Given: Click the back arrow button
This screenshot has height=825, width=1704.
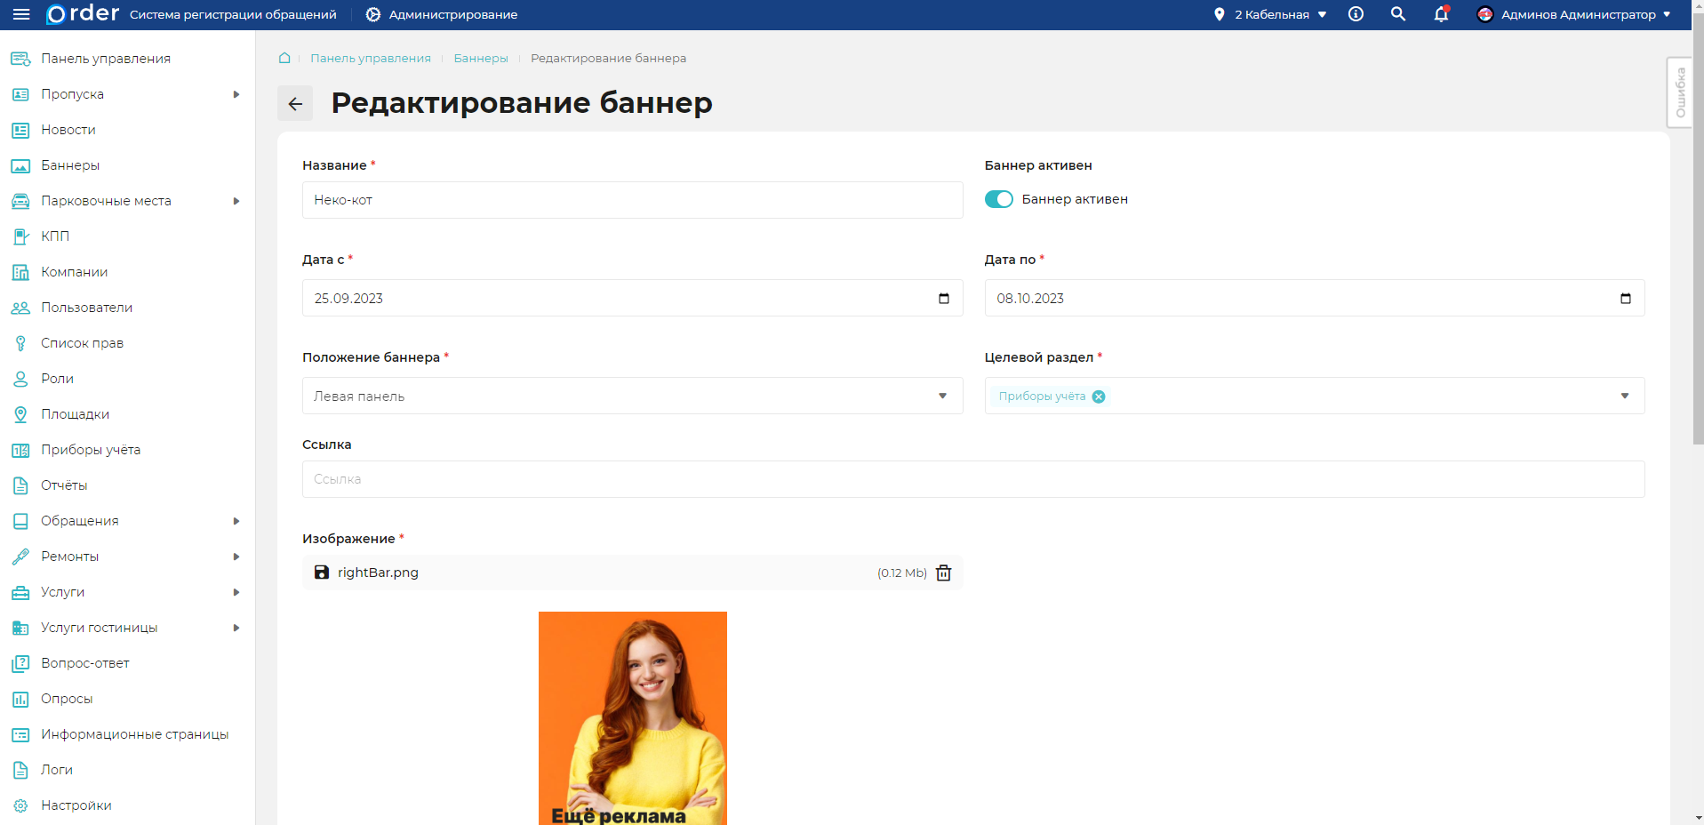Looking at the screenshot, I should point(295,104).
